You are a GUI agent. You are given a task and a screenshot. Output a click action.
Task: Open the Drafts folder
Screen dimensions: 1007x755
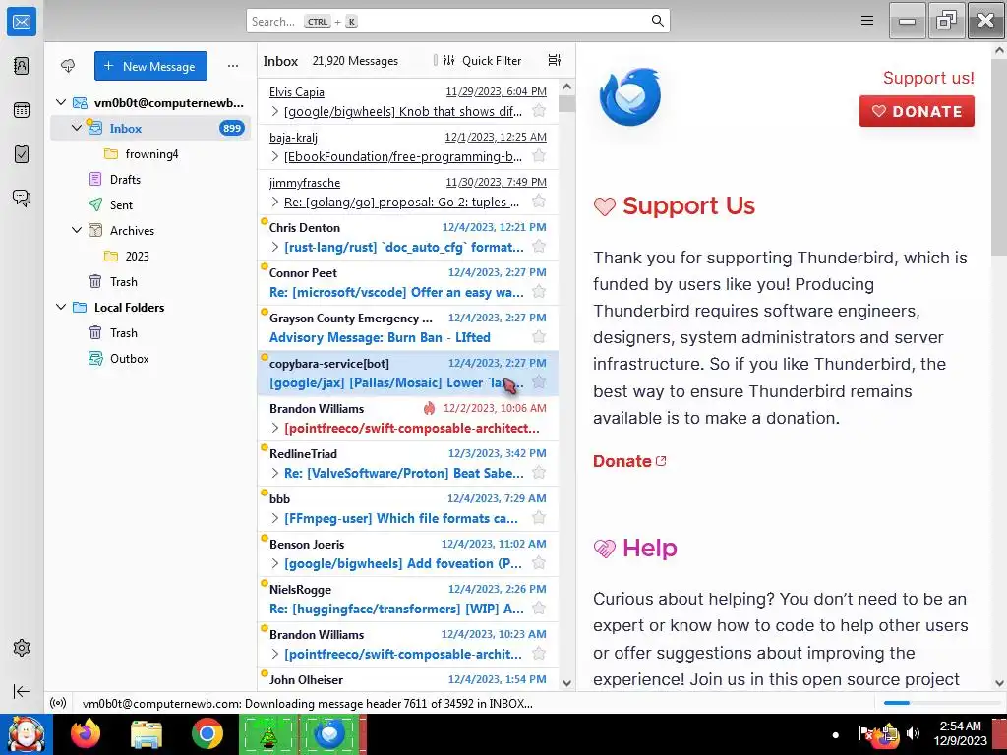coord(150,179)
